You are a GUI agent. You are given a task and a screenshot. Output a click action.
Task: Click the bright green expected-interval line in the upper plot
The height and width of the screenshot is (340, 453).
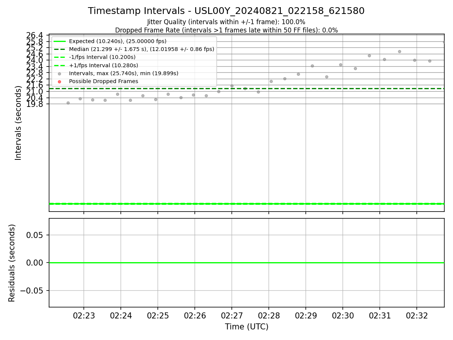point(247,204)
